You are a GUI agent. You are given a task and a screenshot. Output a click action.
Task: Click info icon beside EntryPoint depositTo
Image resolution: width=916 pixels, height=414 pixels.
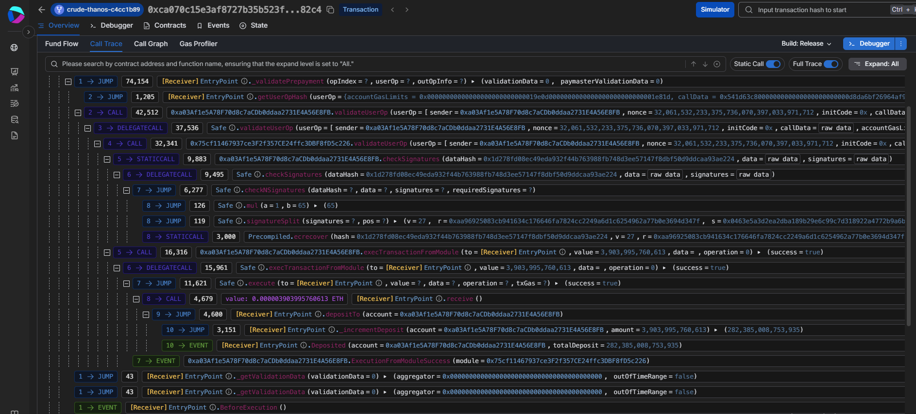point(318,315)
